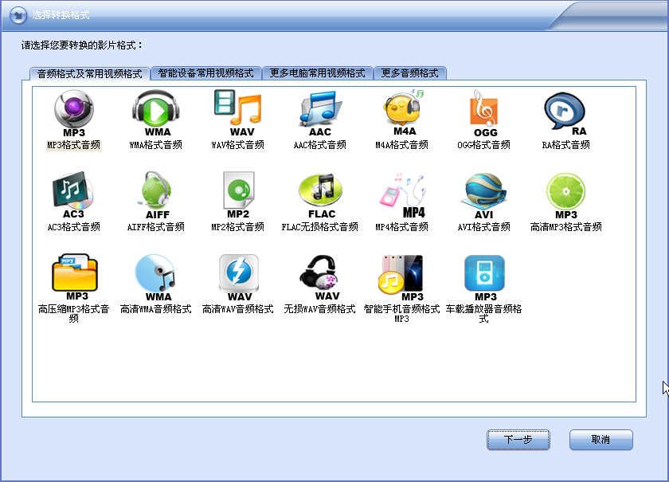Select the AC3 format audio icon

73,194
